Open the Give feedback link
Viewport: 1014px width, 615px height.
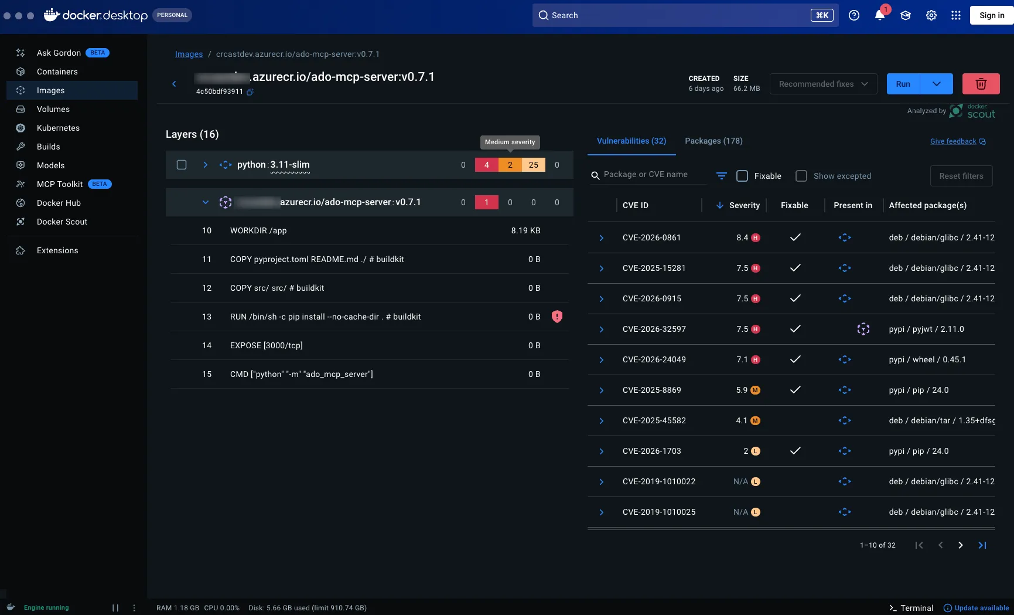tap(954, 141)
